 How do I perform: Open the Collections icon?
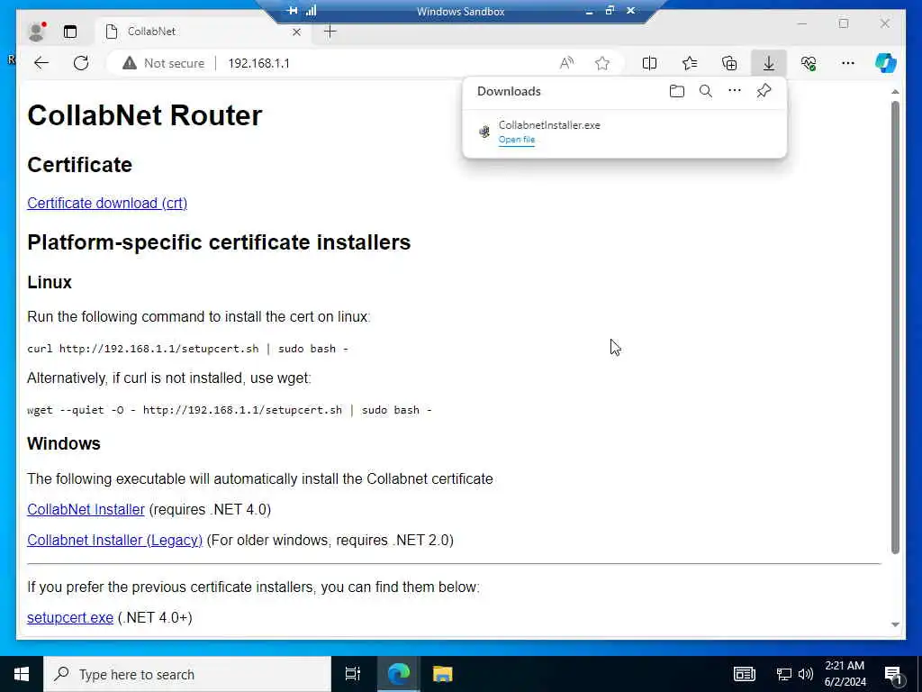click(729, 63)
